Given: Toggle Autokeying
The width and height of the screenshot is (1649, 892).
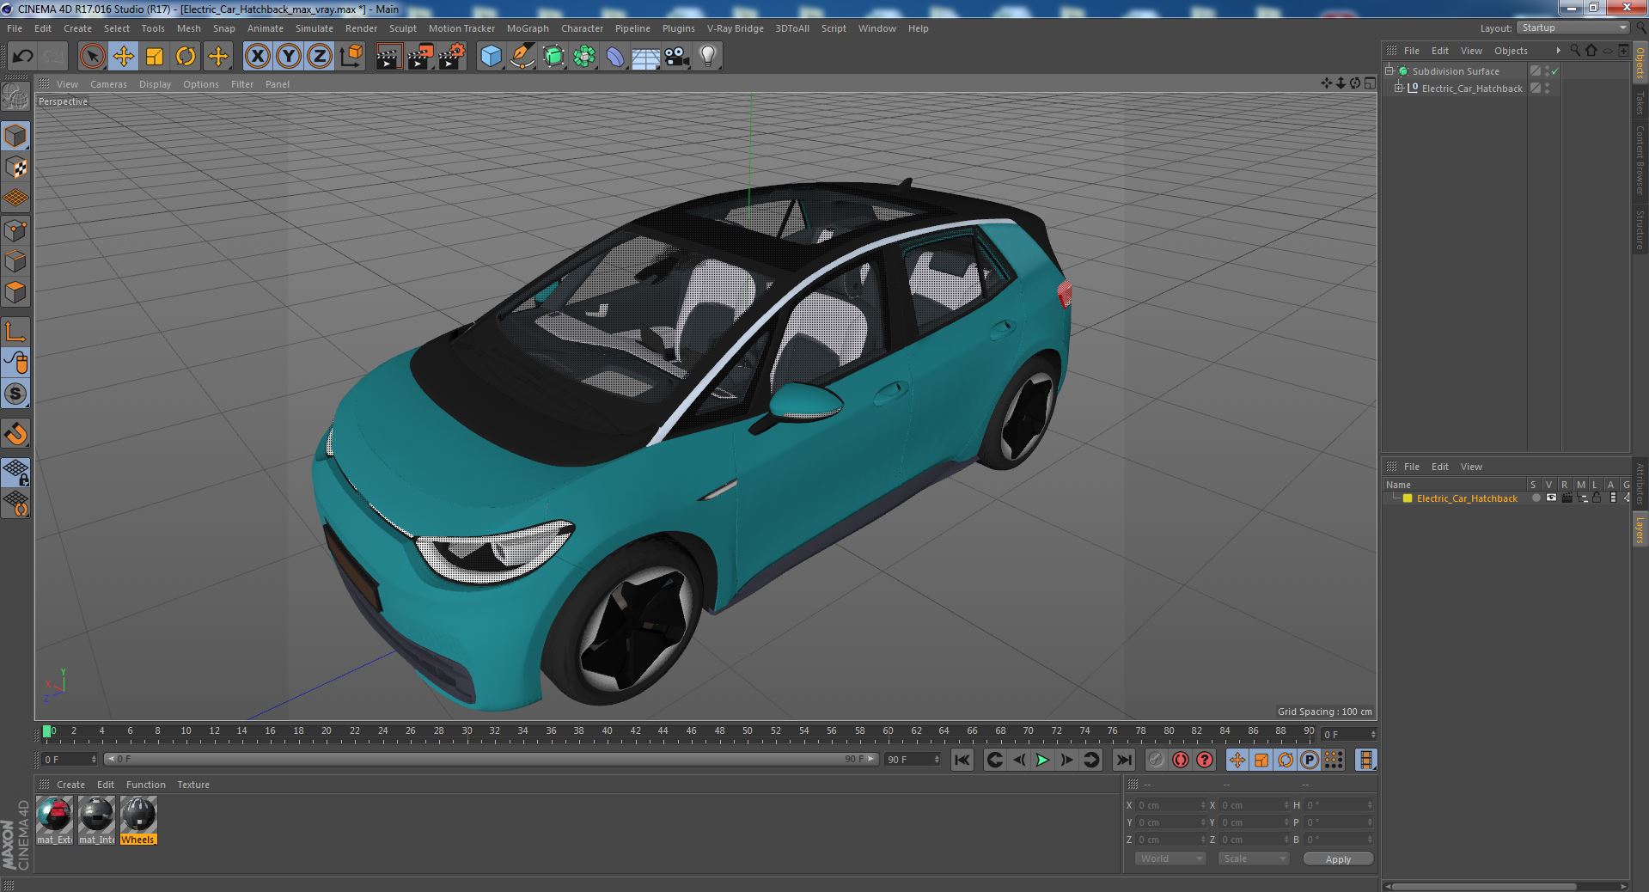Looking at the screenshot, I should tap(1181, 760).
